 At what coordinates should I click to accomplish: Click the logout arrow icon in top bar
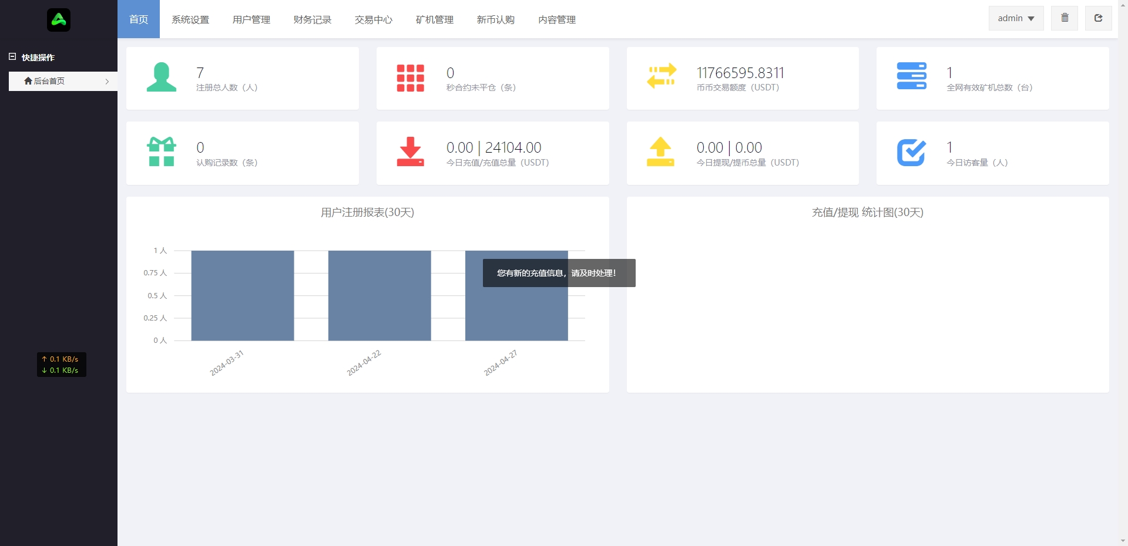coord(1098,18)
